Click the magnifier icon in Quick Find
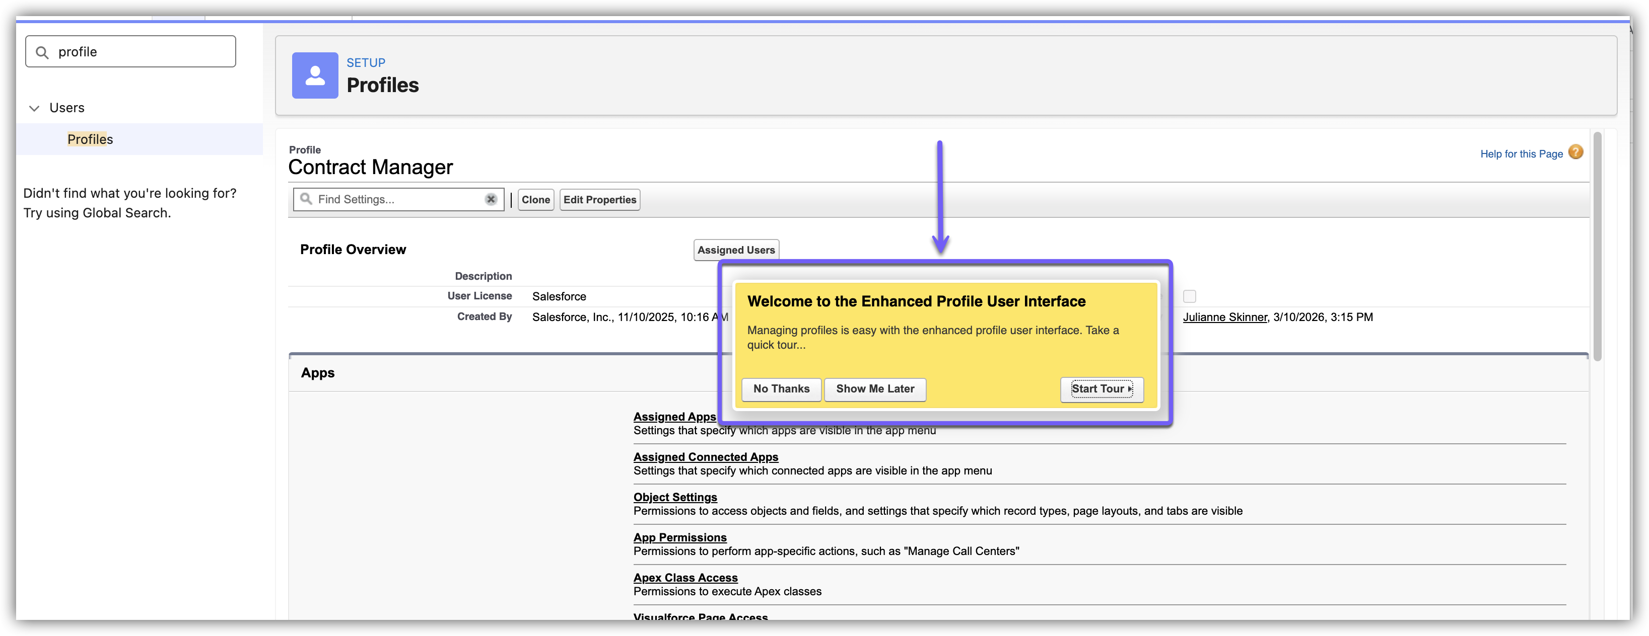 (42, 52)
